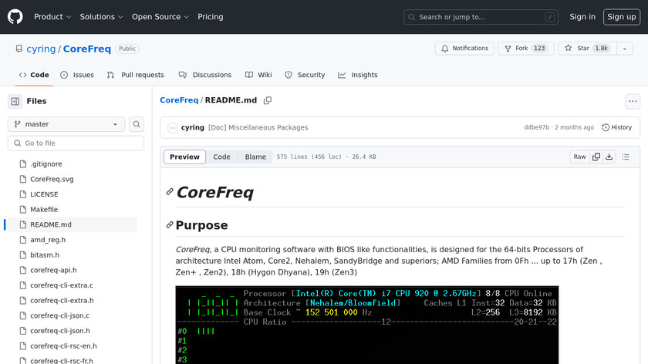Fork the repository
648x364 pixels.
click(526, 49)
